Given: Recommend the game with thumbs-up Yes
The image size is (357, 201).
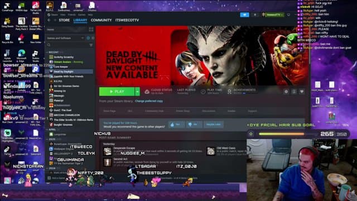Looking at the screenshot, I should click(x=176, y=125).
